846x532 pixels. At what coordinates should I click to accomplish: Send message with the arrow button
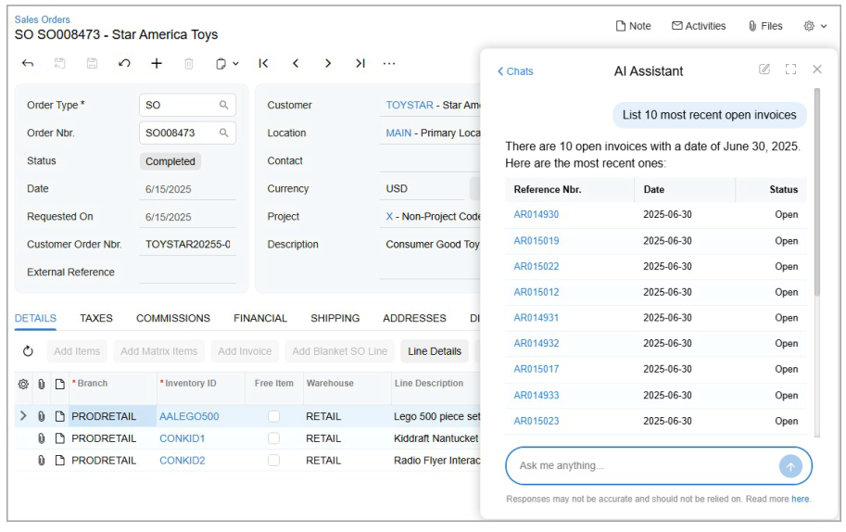[789, 466]
